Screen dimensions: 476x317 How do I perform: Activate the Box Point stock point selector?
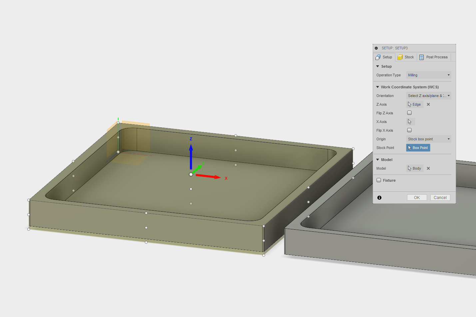[418, 148]
